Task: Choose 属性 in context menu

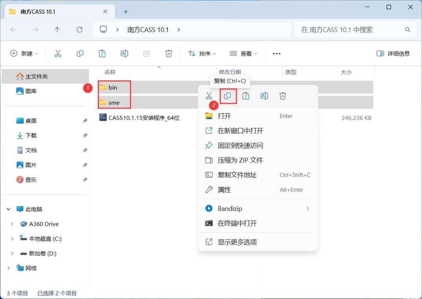Action: tap(258, 190)
